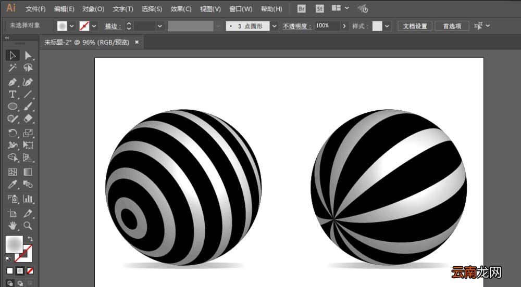Select the Paintbrush tool
521x287 pixels.
click(x=28, y=107)
